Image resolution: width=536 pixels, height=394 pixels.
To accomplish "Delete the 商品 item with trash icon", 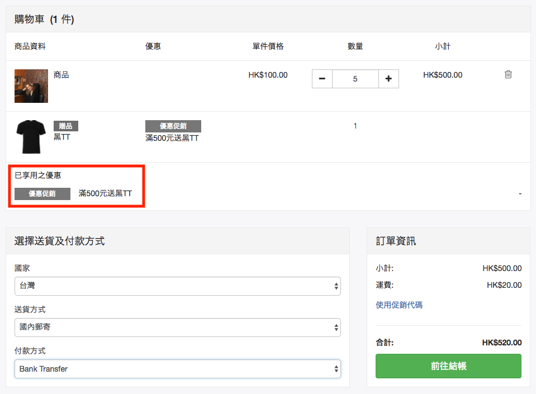I will 508,74.
